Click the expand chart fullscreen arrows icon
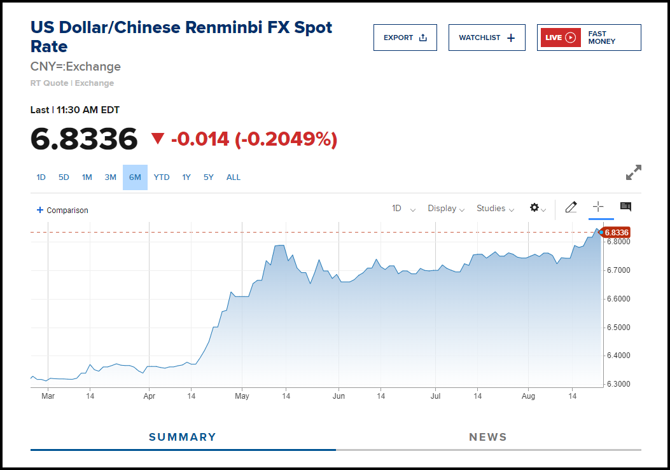The width and height of the screenshot is (670, 470). [633, 172]
